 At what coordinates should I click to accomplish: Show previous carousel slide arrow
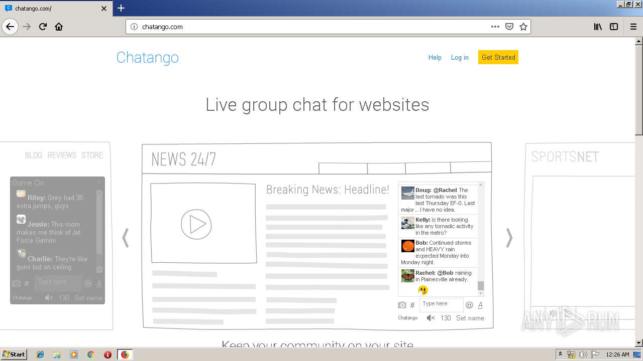point(126,238)
